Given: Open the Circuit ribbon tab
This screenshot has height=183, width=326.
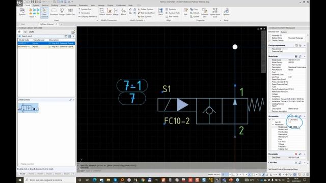Looking at the screenshot, I should 27,5.
